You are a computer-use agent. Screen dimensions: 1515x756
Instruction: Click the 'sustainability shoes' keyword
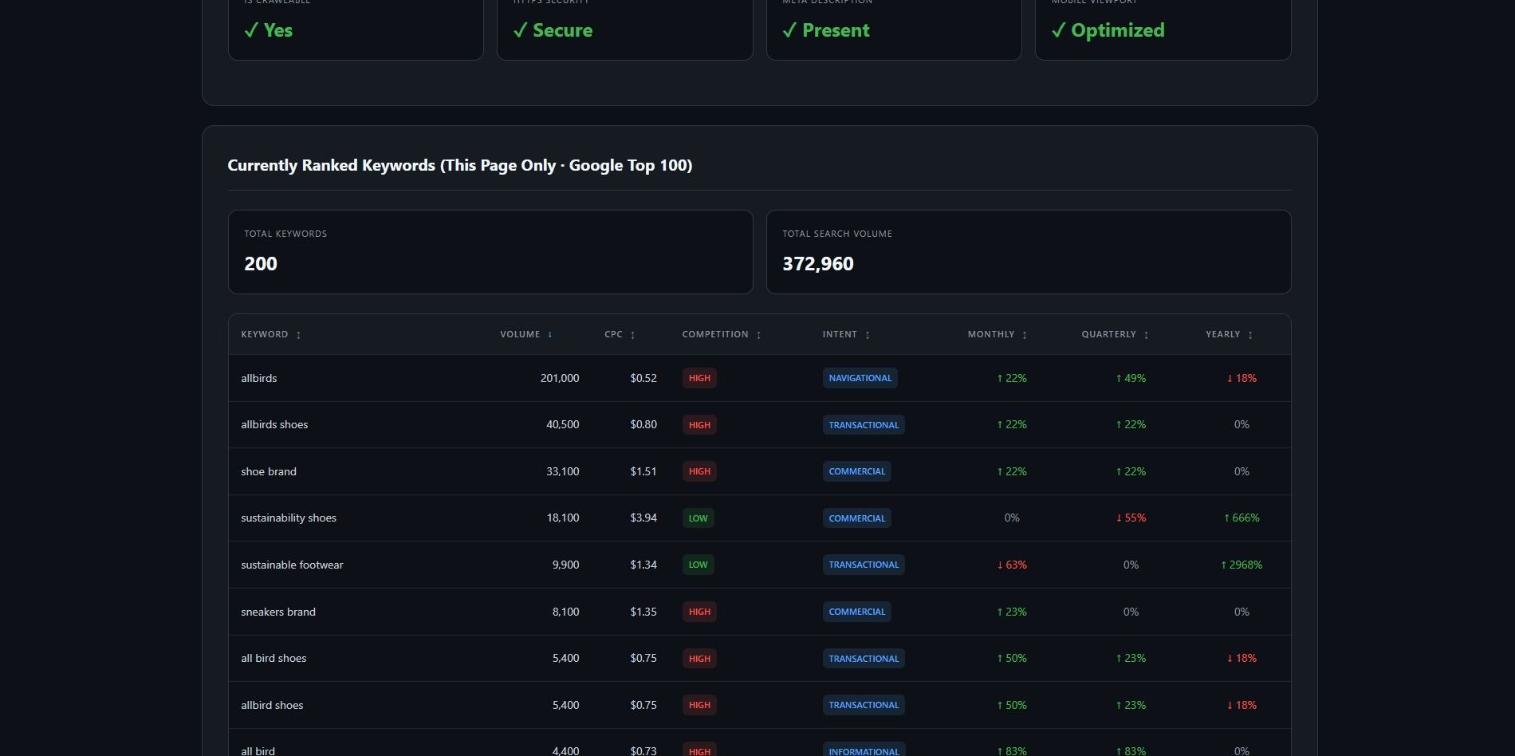pyautogui.click(x=289, y=518)
